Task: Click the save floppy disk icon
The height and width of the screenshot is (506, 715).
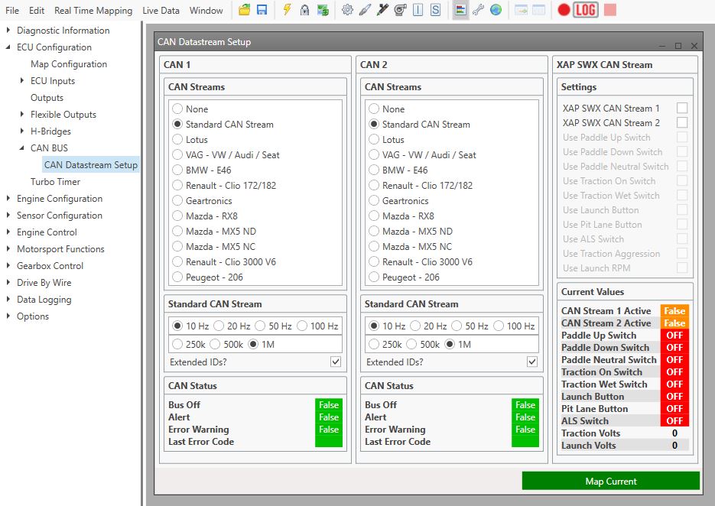Action: click(x=262, y=10)
